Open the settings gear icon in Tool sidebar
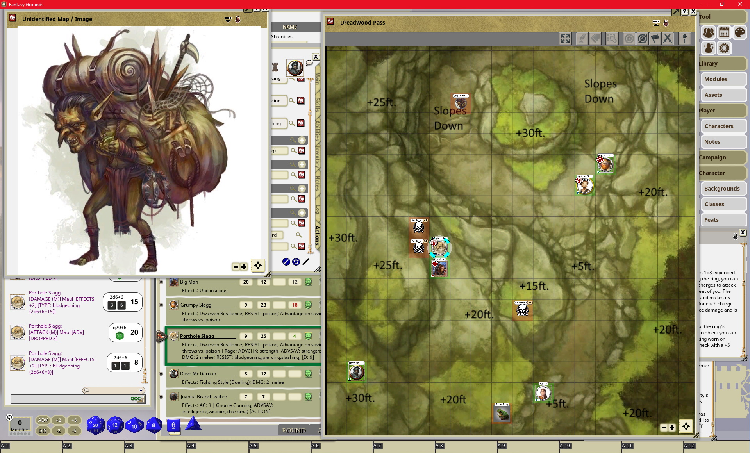 point(724,48)
